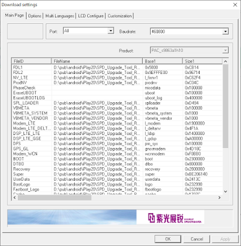This screenshot has width=241, height=246.
Task: Click the vertical scrollbar thumb
Action: pos(226,106)
